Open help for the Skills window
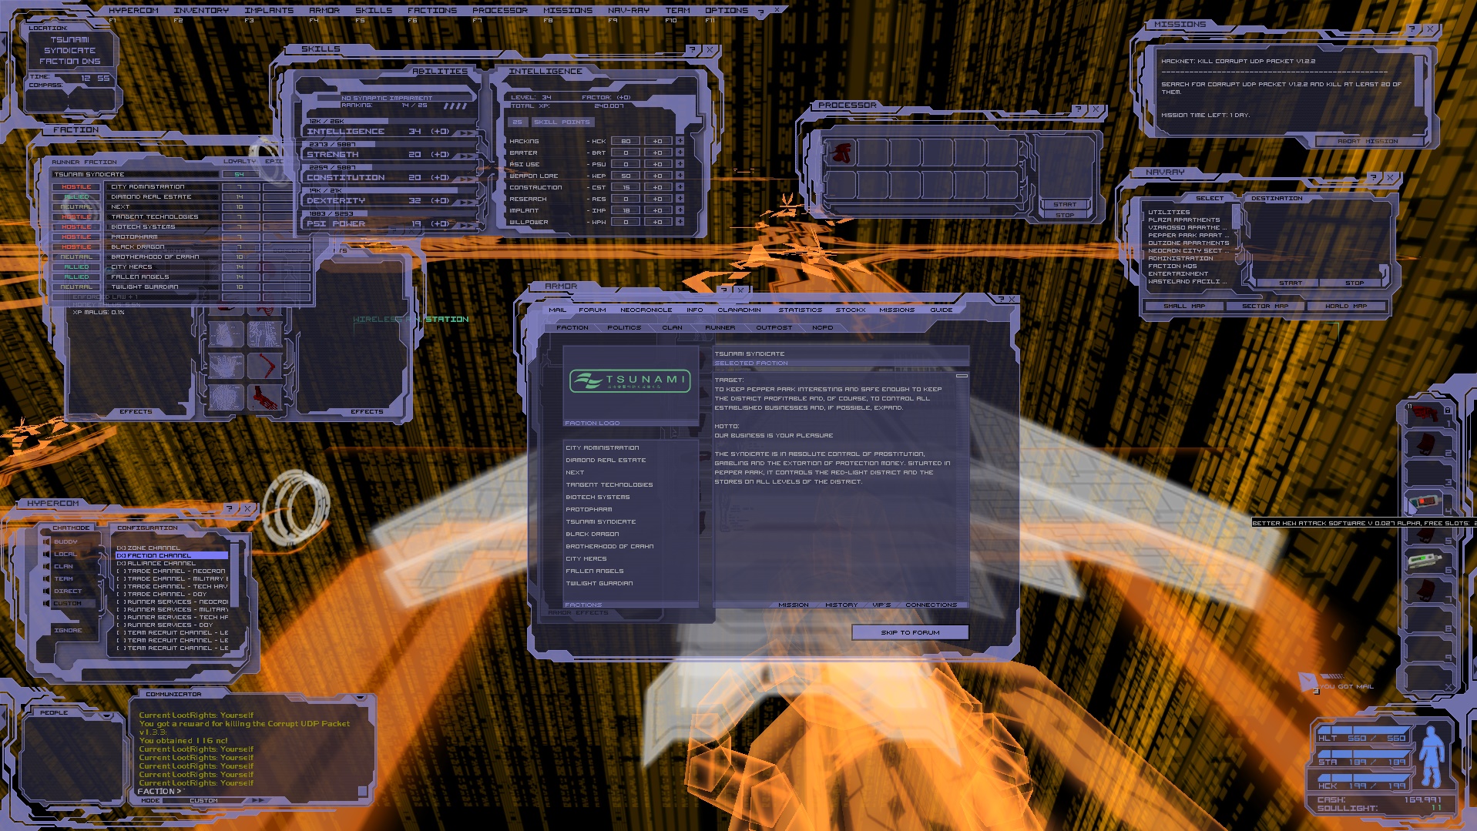The height and width of the screenshot is (831, 1477). click(x=692, y=50)
